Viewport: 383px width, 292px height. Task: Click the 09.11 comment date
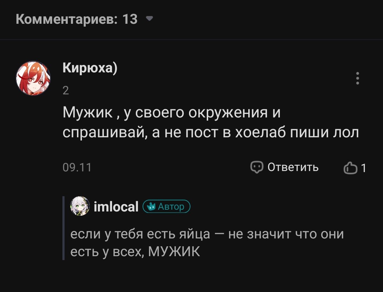click(77, 167)
